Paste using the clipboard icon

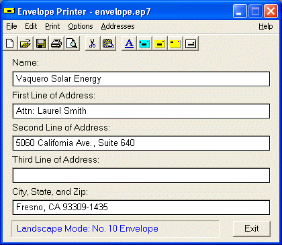(x=108, y=44)
